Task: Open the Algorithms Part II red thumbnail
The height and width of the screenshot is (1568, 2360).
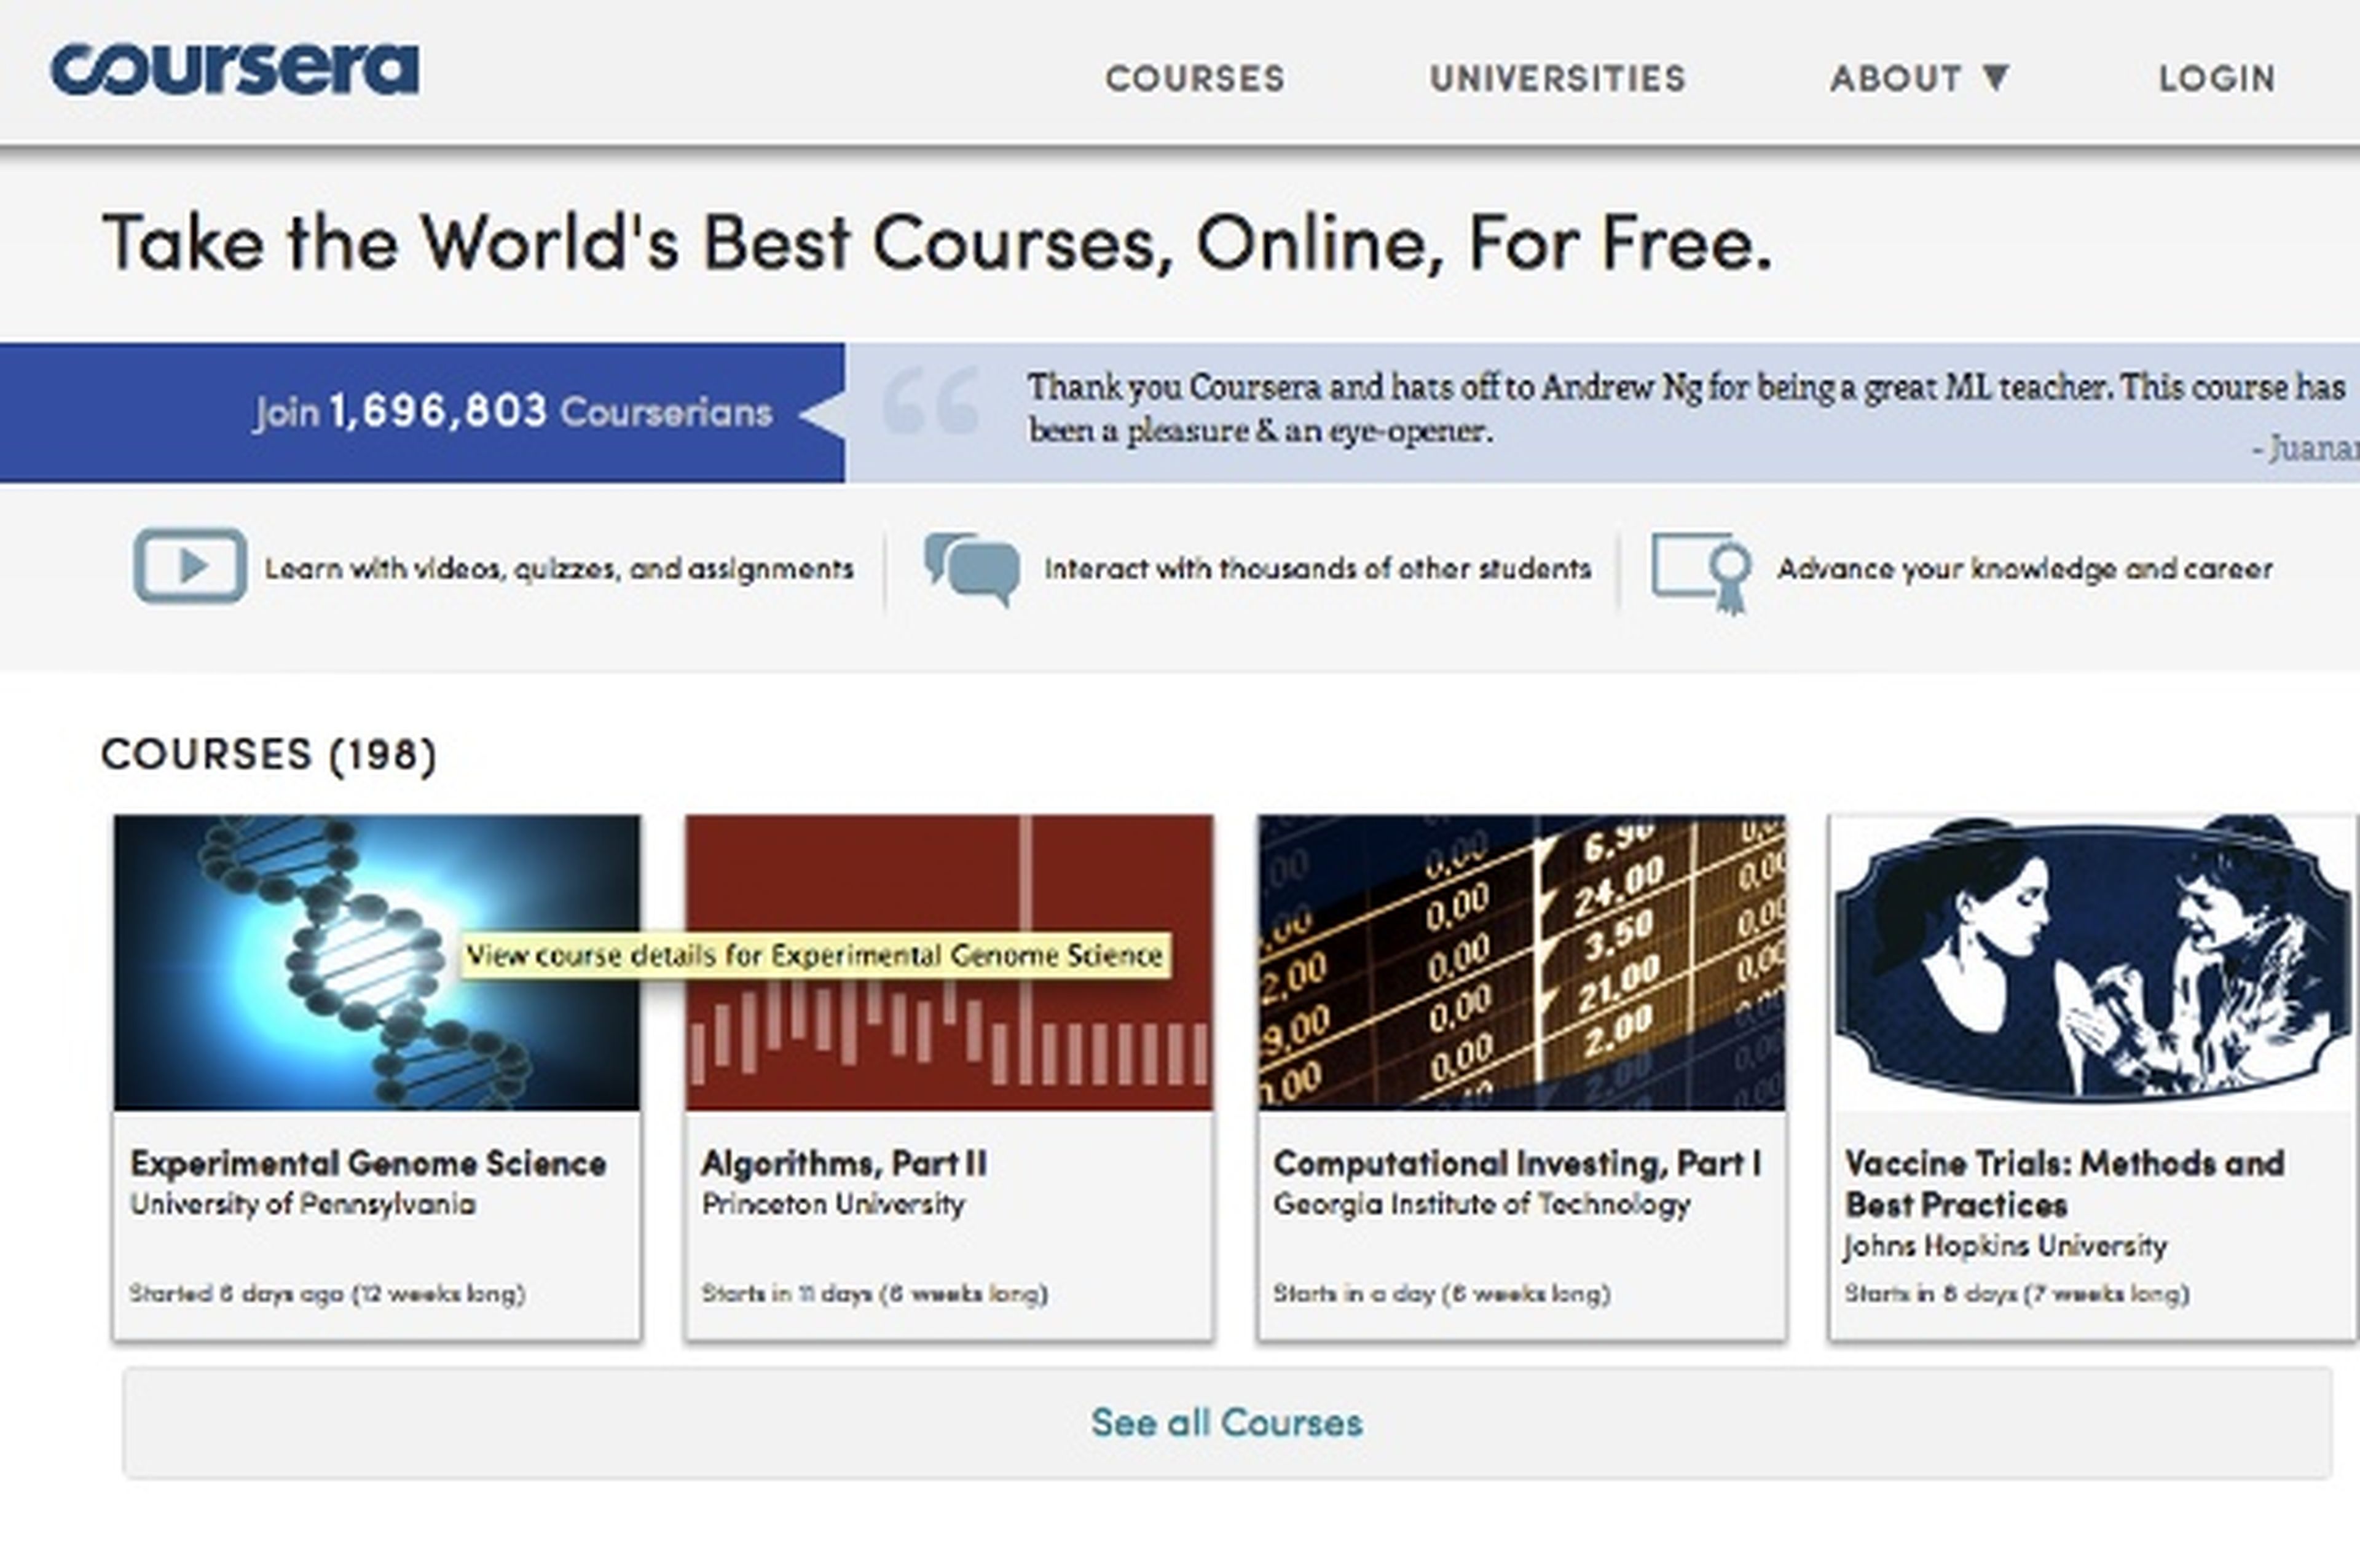Action: coord(949,962)
